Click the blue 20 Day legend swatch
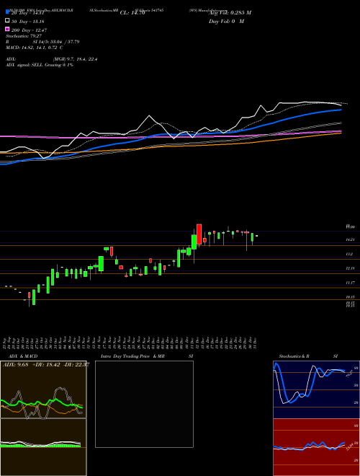Image resolution: width=360 pixels, height=476 pixels. click(x=7, y=12)
